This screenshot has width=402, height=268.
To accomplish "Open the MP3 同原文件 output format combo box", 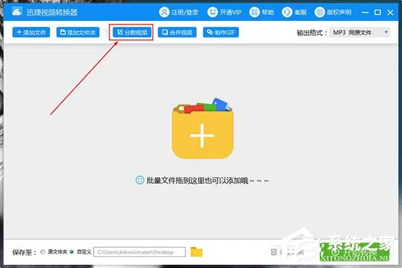I will [360, 32].
